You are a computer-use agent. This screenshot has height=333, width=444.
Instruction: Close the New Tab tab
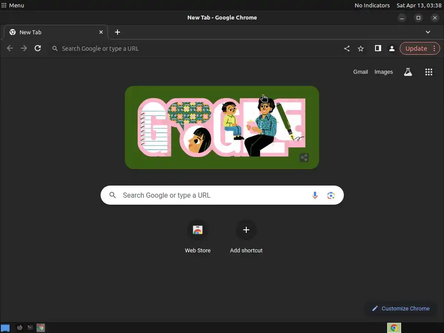coord(101,32)
